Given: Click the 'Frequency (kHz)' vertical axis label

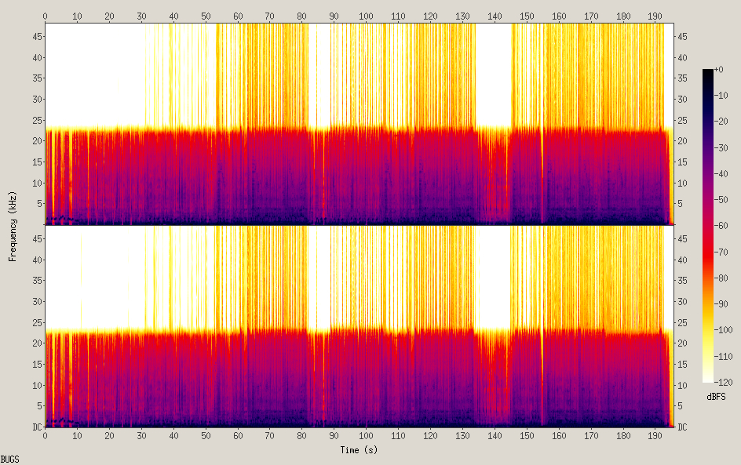Looking at the screenshot, I should point(13,226).
